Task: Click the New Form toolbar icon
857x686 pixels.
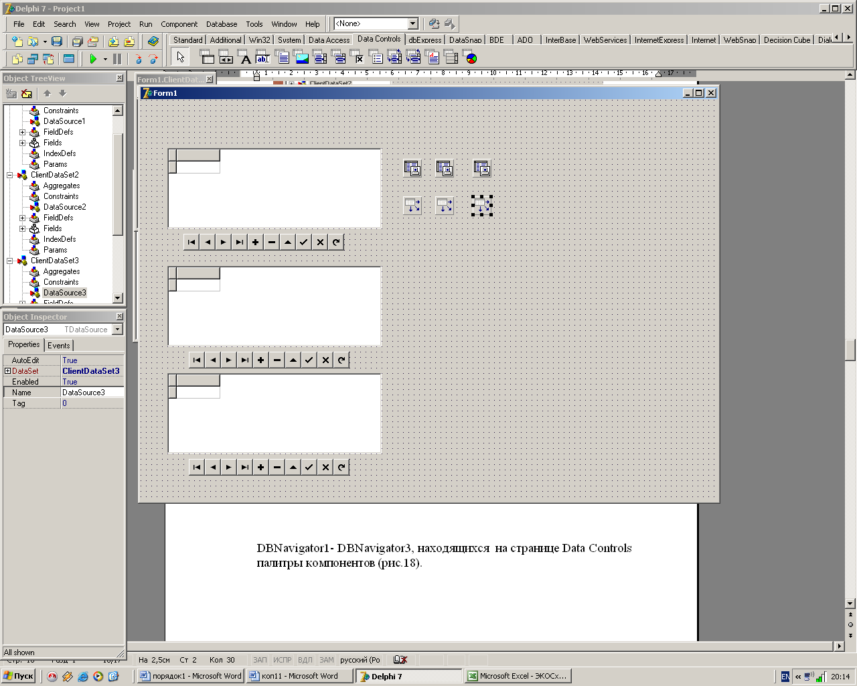Action: point(68,59)
